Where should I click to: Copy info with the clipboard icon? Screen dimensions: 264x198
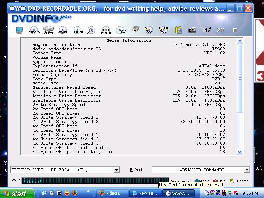[x=178, y=30]
